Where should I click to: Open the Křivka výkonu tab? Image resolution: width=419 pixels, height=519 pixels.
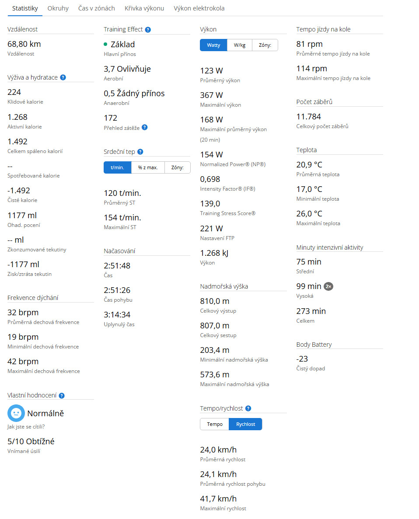click(144, 8)
